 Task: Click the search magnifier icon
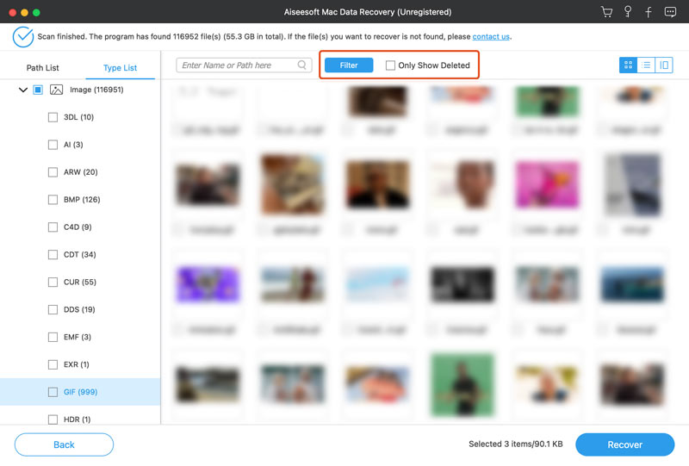[302, 65]
